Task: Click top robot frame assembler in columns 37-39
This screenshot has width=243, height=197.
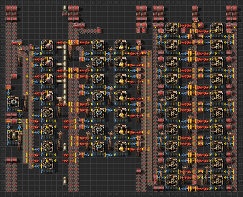Action: [218, 31]
